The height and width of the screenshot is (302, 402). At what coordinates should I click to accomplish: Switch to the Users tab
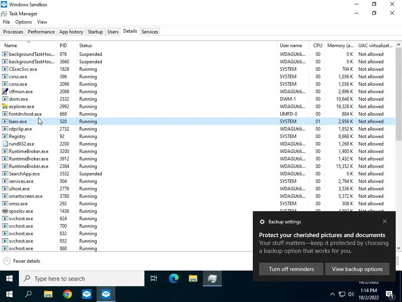[113, 32]
